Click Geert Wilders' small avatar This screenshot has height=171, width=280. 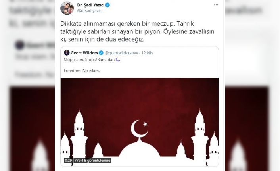[x=67, y=53]
